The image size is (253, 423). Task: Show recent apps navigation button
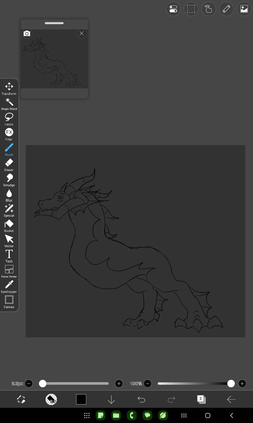tap(184, 415)
